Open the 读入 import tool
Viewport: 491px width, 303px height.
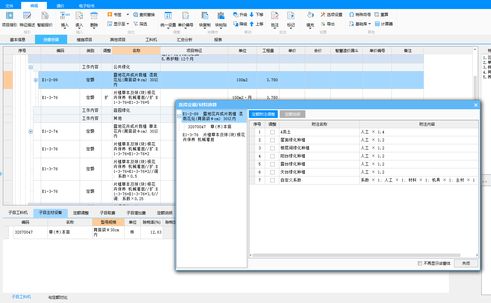point(79,20)
